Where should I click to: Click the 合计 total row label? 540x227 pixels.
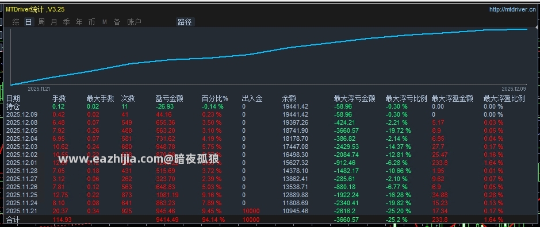[13, 220]
